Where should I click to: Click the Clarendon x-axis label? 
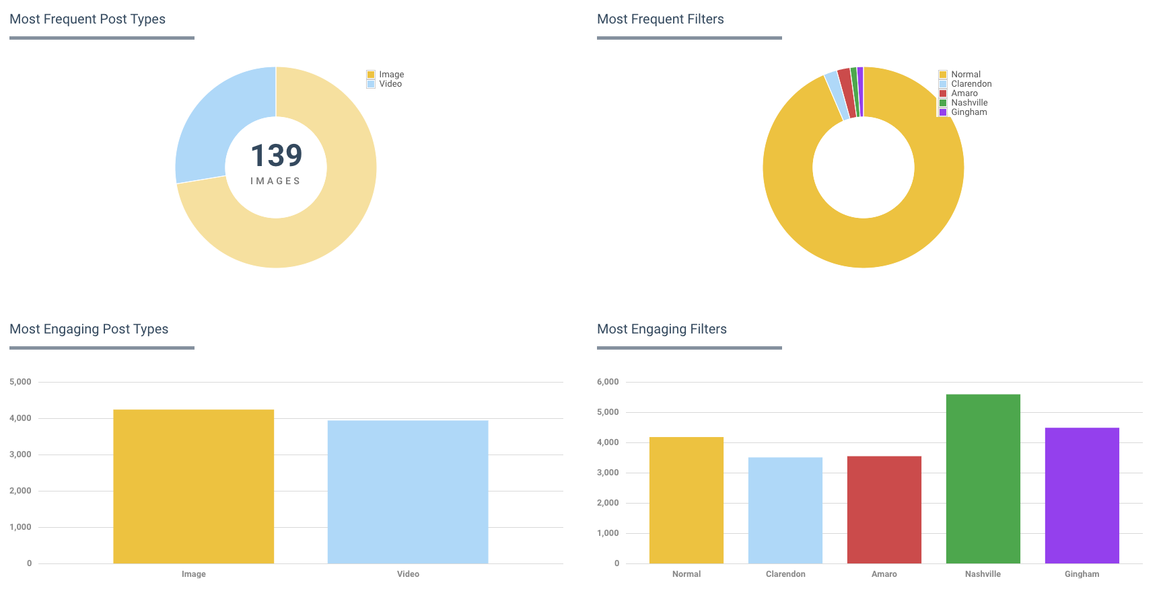click(785, 574)
